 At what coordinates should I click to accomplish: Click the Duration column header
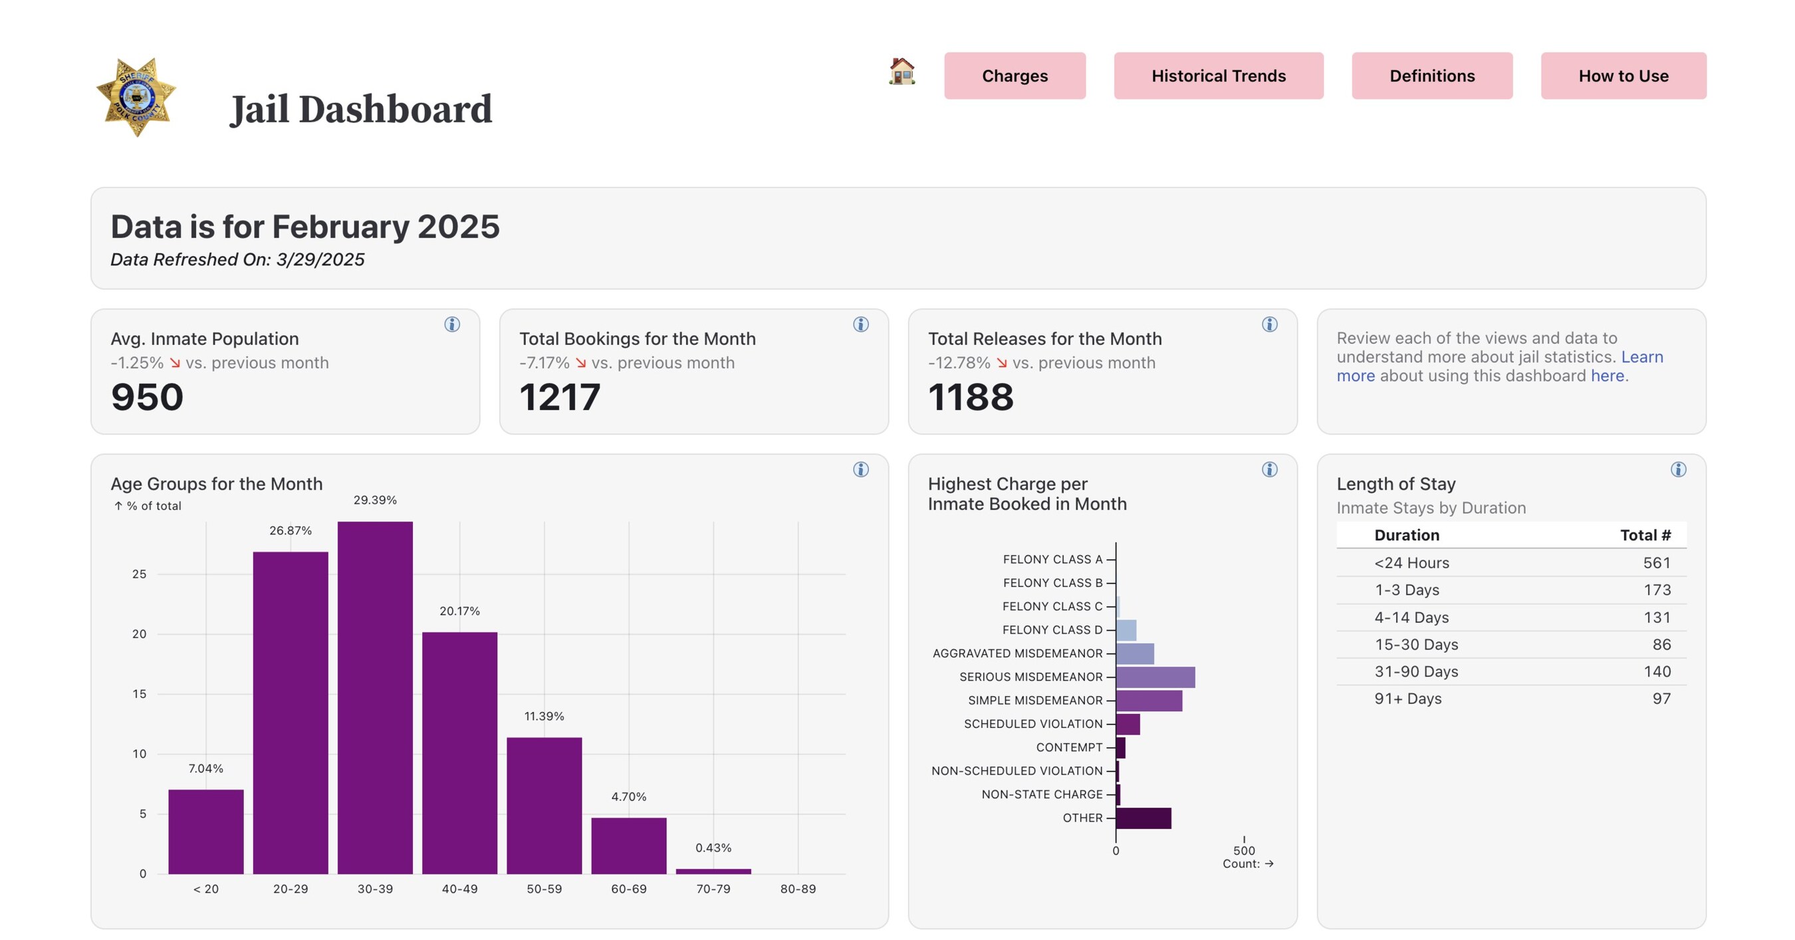[x=1406, y=535]
